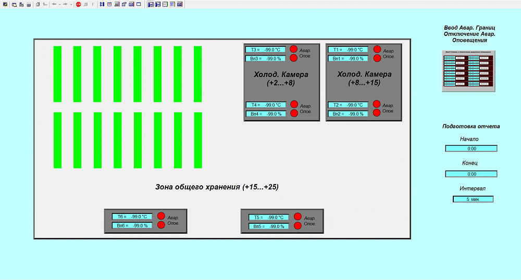Click the Конец report end time field
The height and width of the screenshot is (280, 521).
pos(471,174)
